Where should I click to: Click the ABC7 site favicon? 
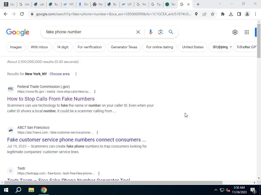click(11, 130)
